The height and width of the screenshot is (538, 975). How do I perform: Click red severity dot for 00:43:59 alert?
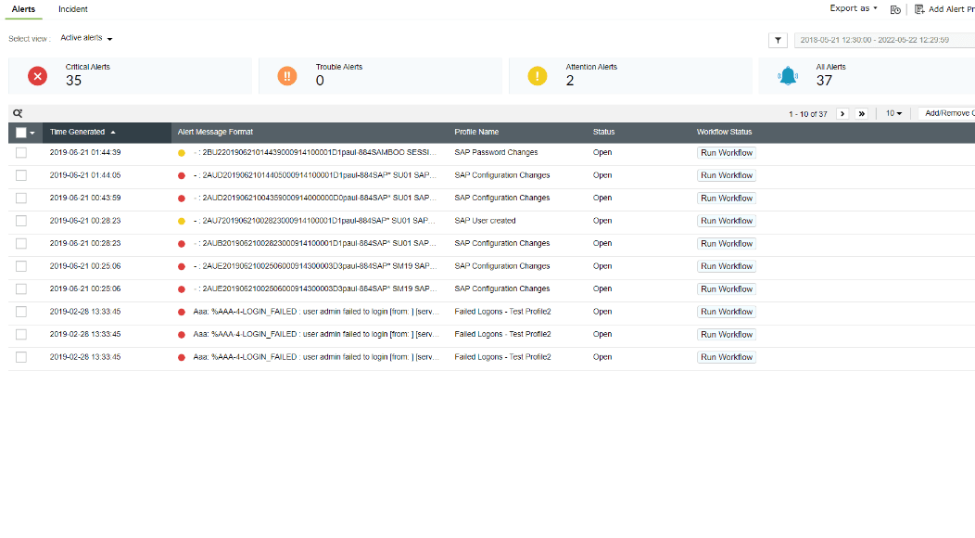coord(182,198)
